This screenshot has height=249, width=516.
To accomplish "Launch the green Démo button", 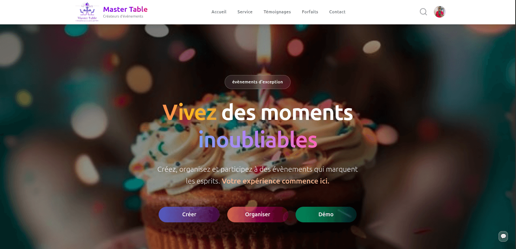I will coord(326,214).
